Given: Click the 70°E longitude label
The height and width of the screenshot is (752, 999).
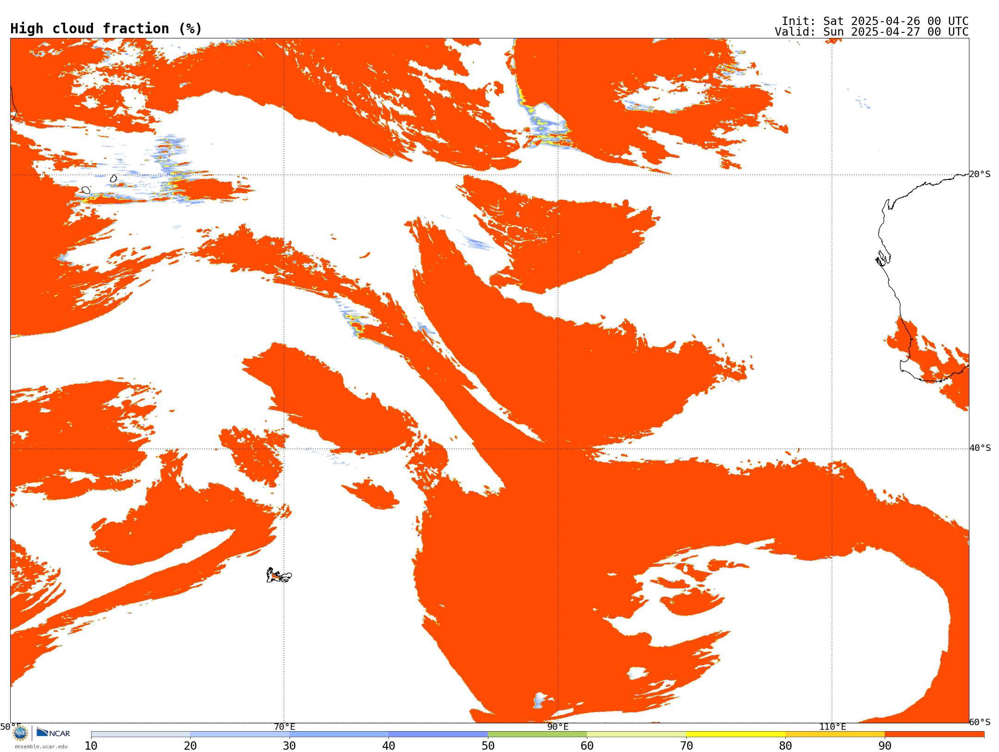Looking at the screenshot, I should click(284, 727).
